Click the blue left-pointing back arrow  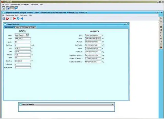22,19
